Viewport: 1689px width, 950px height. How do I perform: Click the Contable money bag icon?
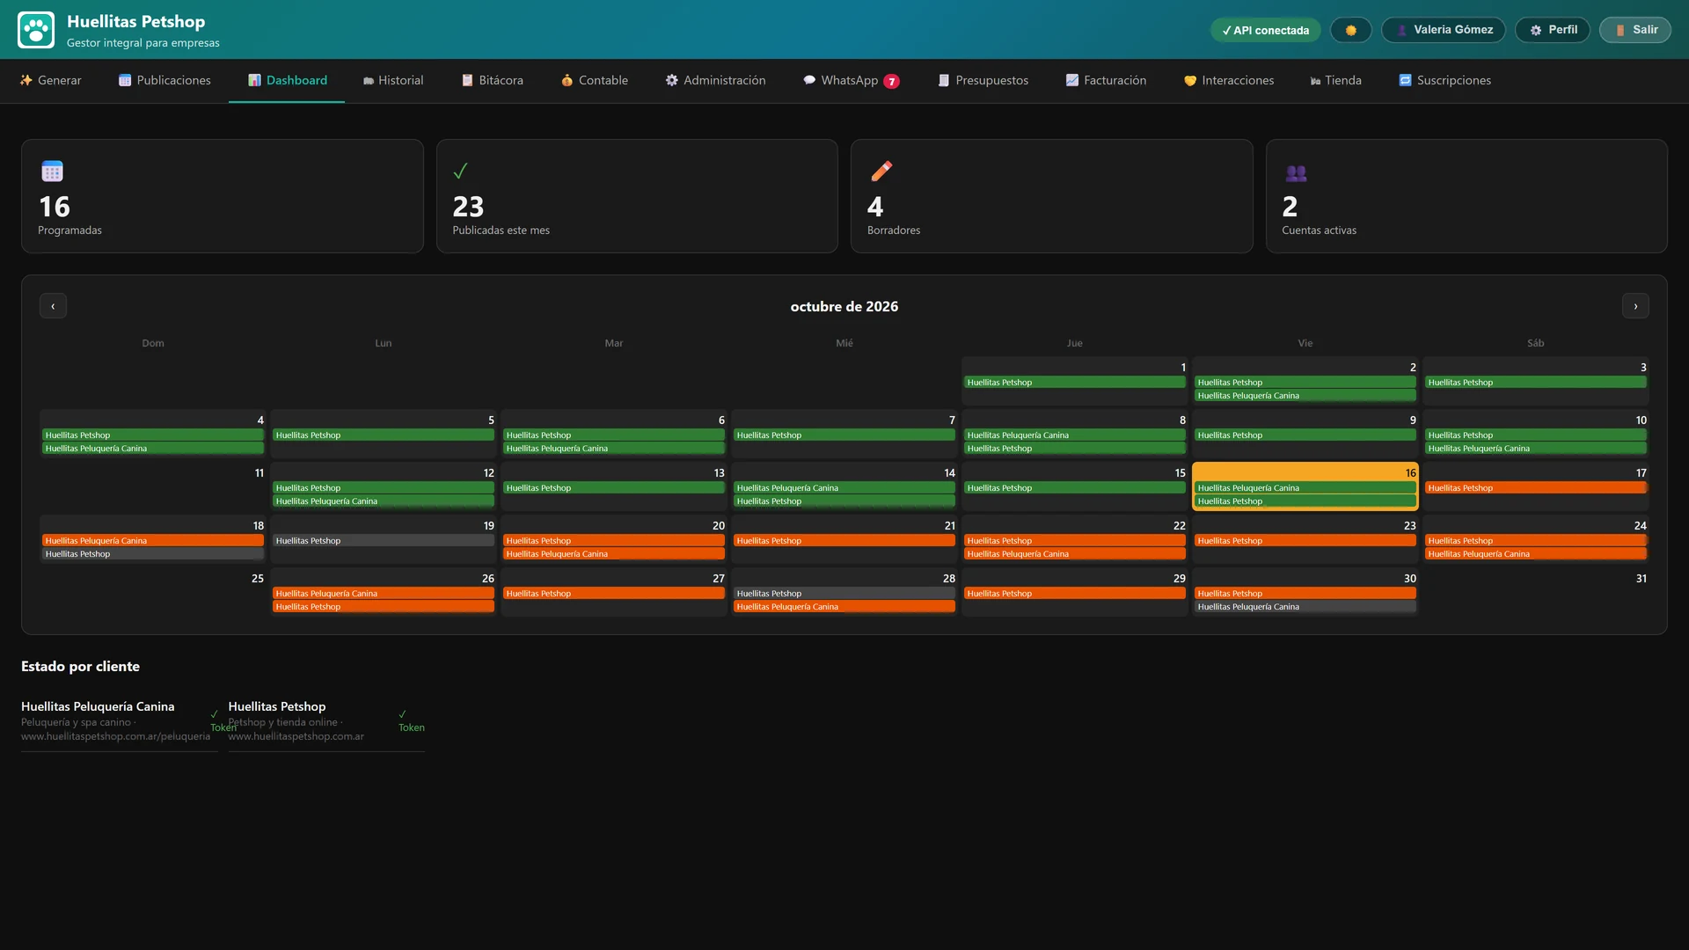click(567, 80)
